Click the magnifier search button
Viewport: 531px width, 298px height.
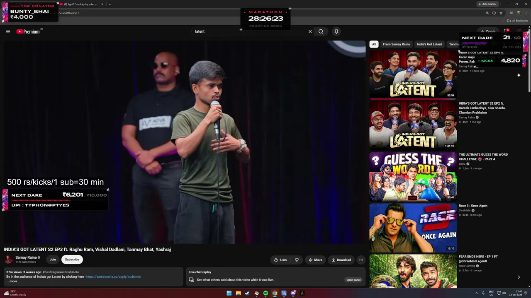[x=321, y=31]
